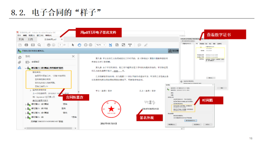Collapse the left pane using divider arrow

click(78, 92)
